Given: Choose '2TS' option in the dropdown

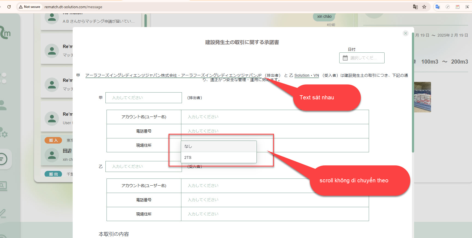Looking at the screenshot, I should (x=219, y=157).
